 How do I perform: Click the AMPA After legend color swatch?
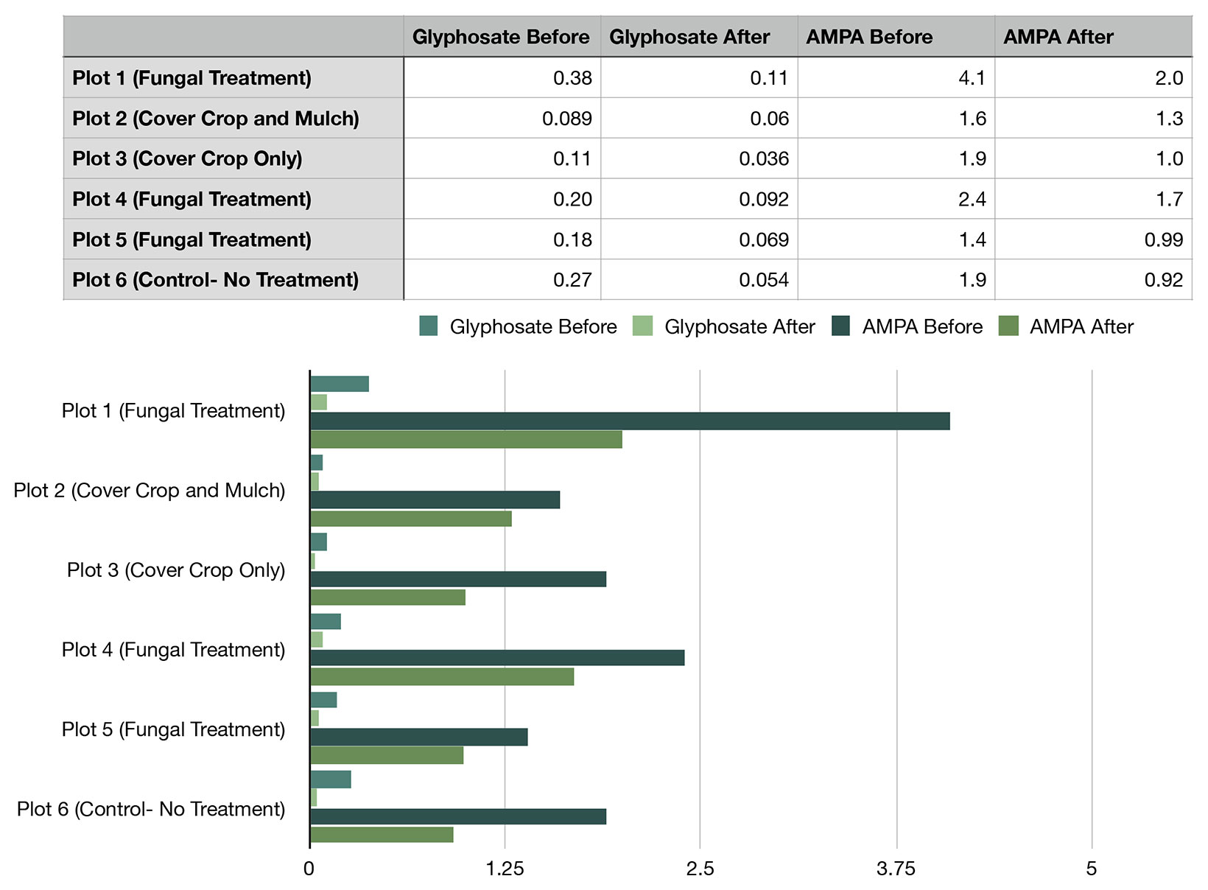(1008, 326)
